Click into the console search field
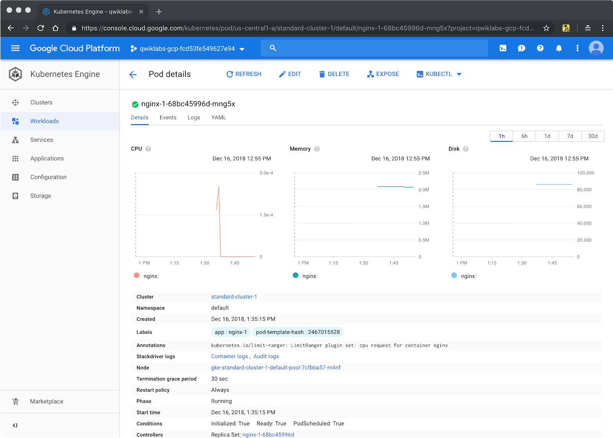 tap(374, 48)
